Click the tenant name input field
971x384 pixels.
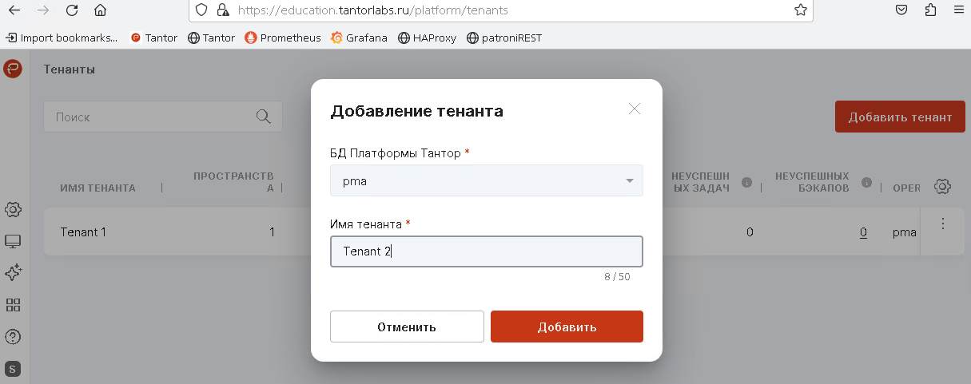[486, 251]
